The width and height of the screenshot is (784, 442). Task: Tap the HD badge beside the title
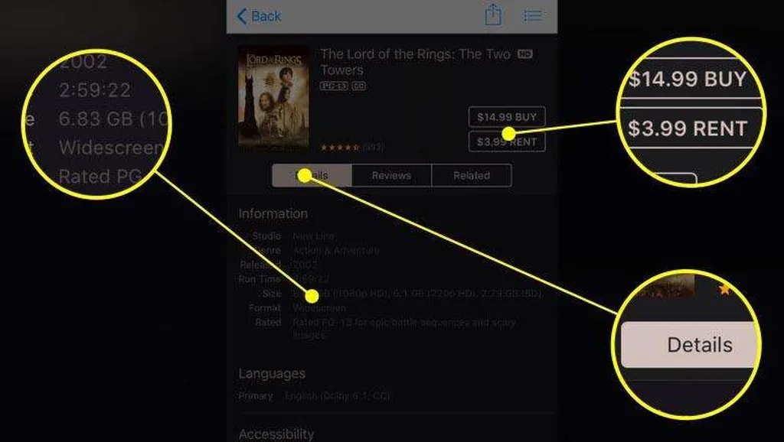point(525,54)
